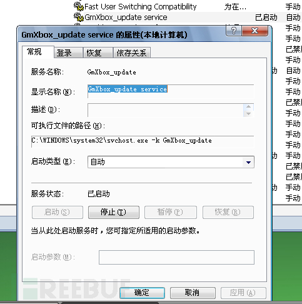Screen dimensions: 302x304
Task: Open the 启动类型 dropdown arrow
Action: (248, 162)
